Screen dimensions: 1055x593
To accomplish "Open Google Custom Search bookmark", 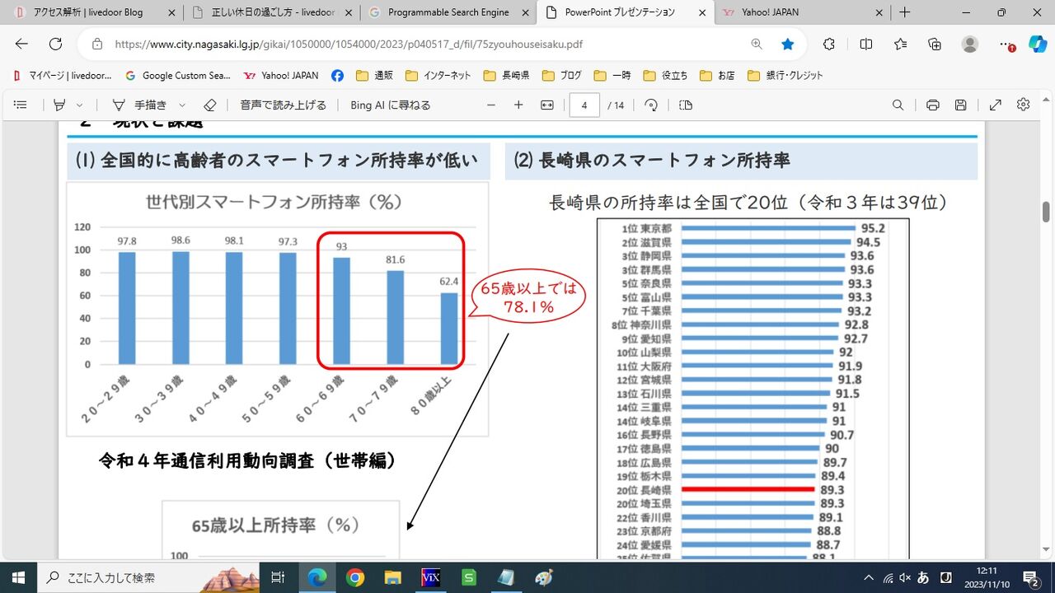I will click(178, 75).
